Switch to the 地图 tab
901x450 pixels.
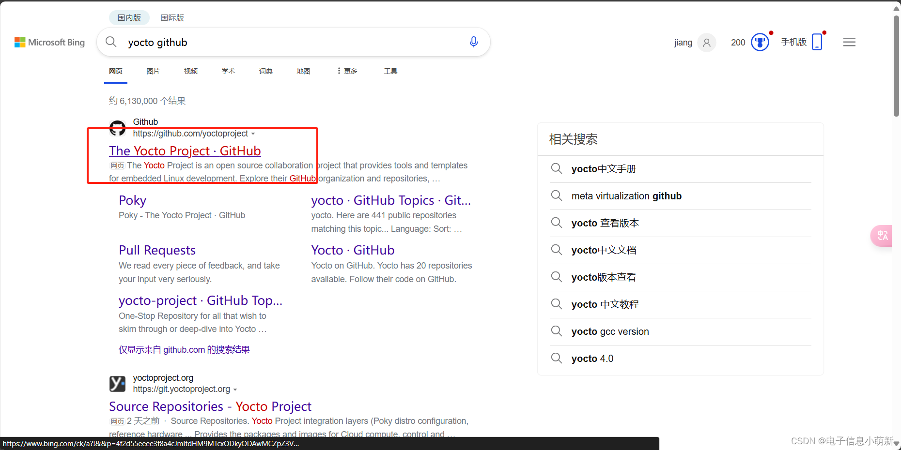303,71
